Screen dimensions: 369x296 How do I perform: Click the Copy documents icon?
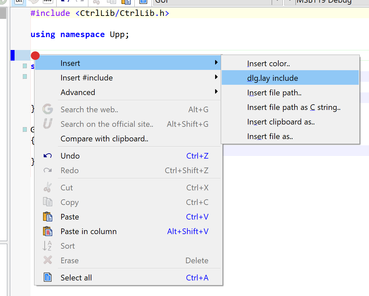pyautogui.click(x=48, y=202)
